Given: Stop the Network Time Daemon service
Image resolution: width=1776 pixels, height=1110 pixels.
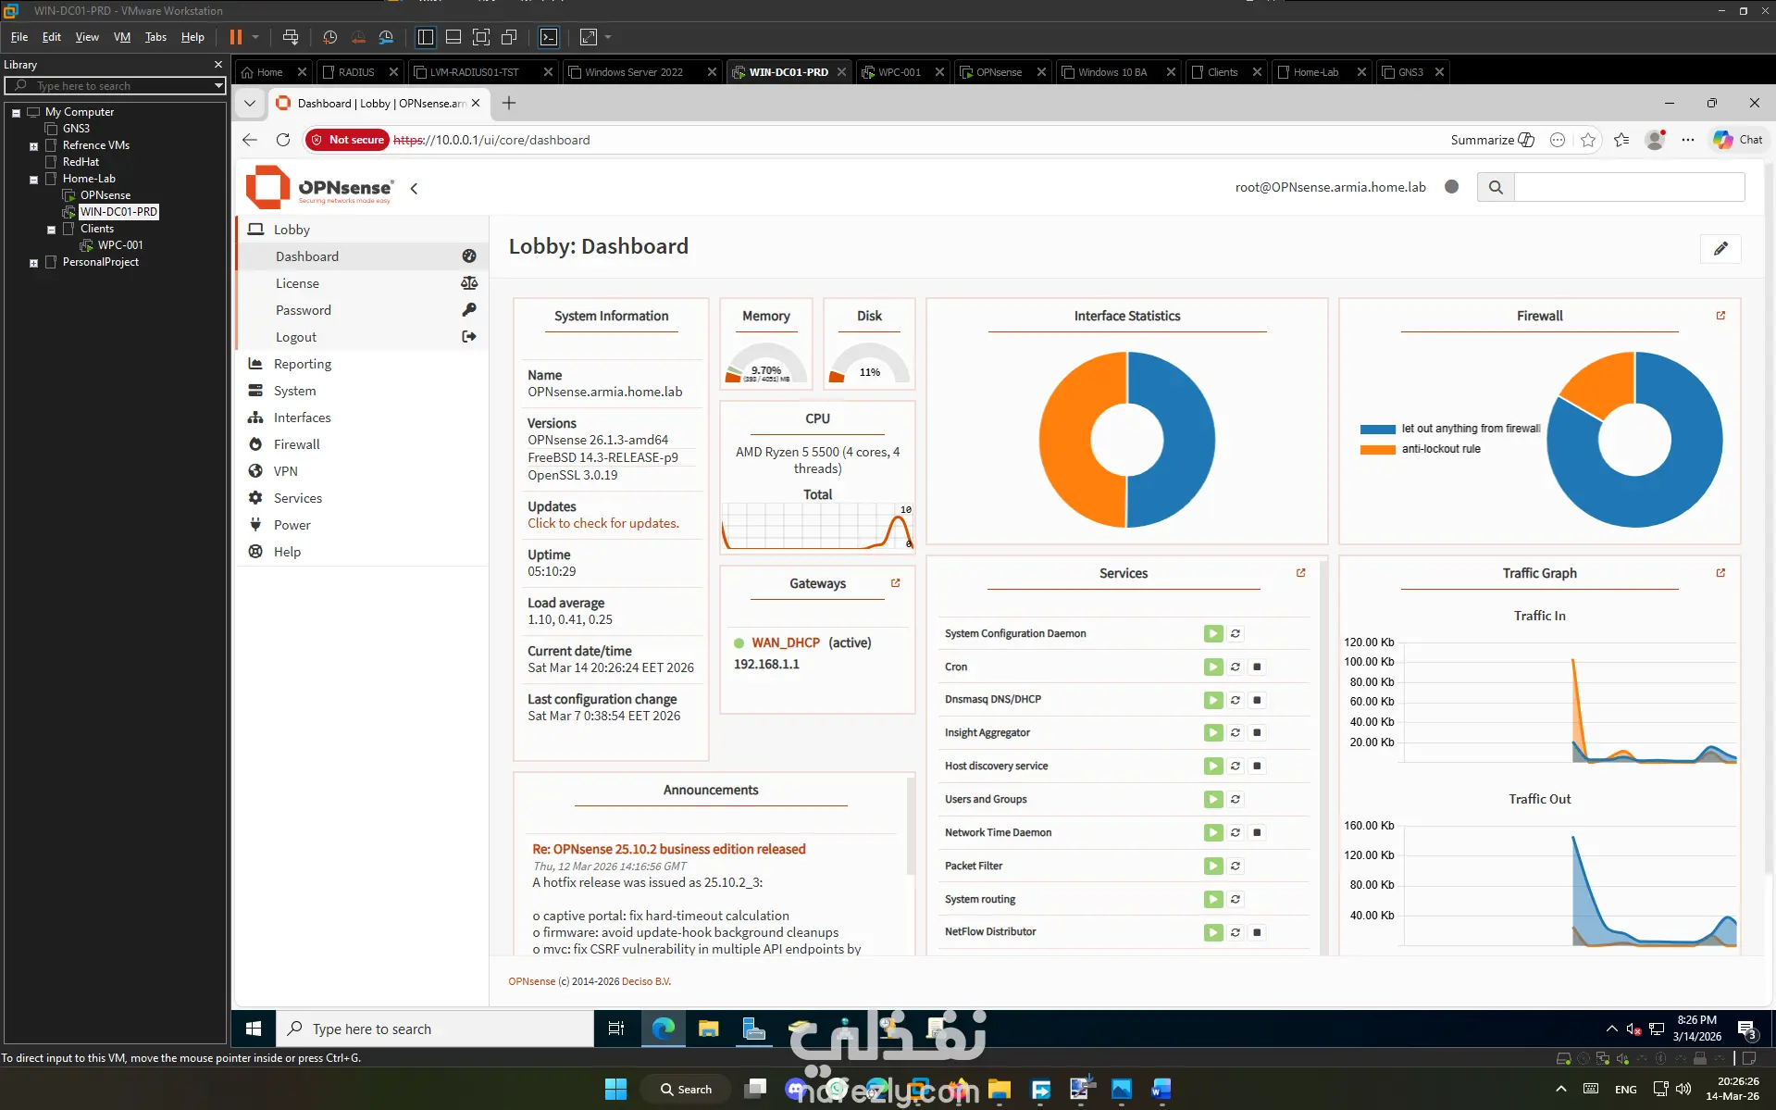Looking at the screenshot, I should click(x=1257, y=832).
